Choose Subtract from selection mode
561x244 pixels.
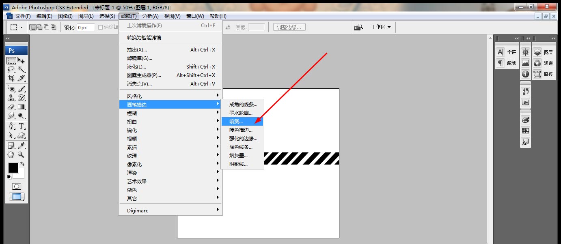46,27
